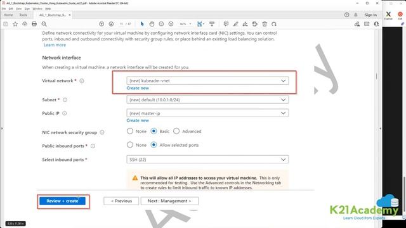The image size is (406, 228).
Task: Click the Review + create button
Action: click(62, 201)
